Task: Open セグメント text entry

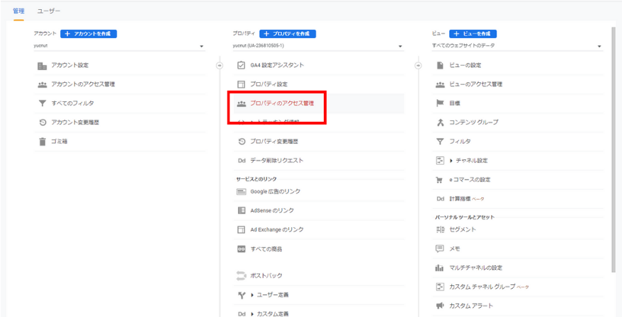Action: [463, 230]
